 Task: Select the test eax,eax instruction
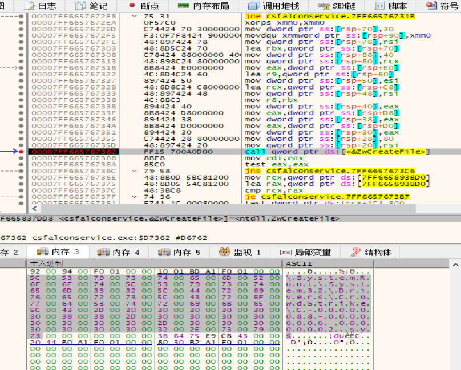[x=277, y=165]
